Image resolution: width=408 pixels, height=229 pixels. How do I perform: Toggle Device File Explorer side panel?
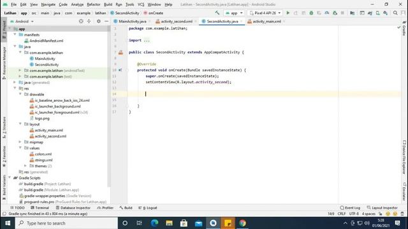pyautogui.click(x=404, y=157)
